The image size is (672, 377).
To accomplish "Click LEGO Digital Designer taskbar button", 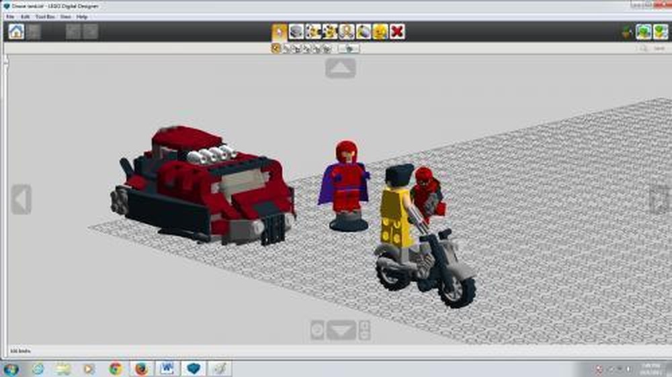I will [194, 369].
